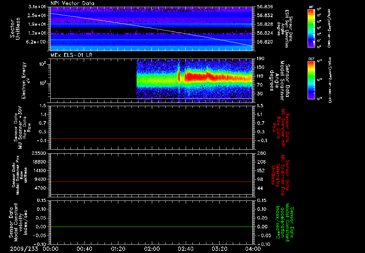Click the '1.9e+01' sector axis value
The image size is (365, 253).
(37, 24)
